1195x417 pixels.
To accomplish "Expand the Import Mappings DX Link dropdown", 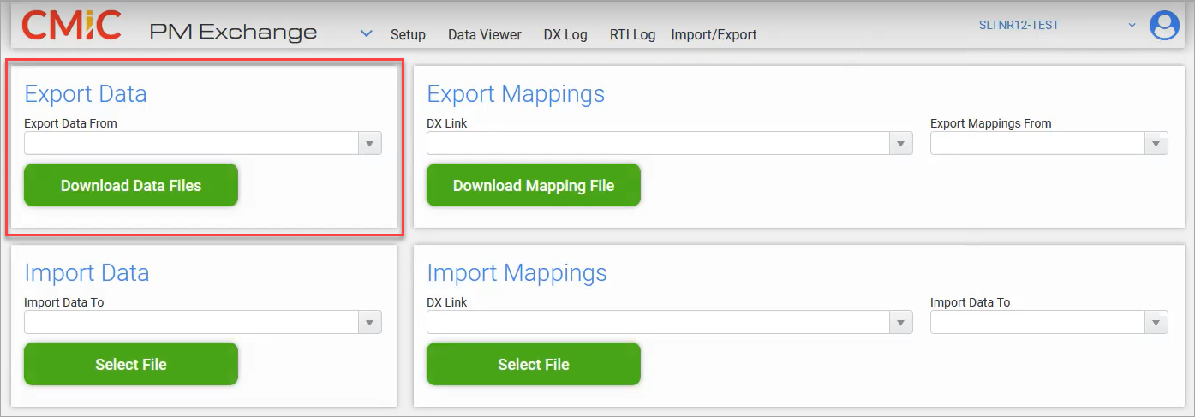I will tap(900, 323).
